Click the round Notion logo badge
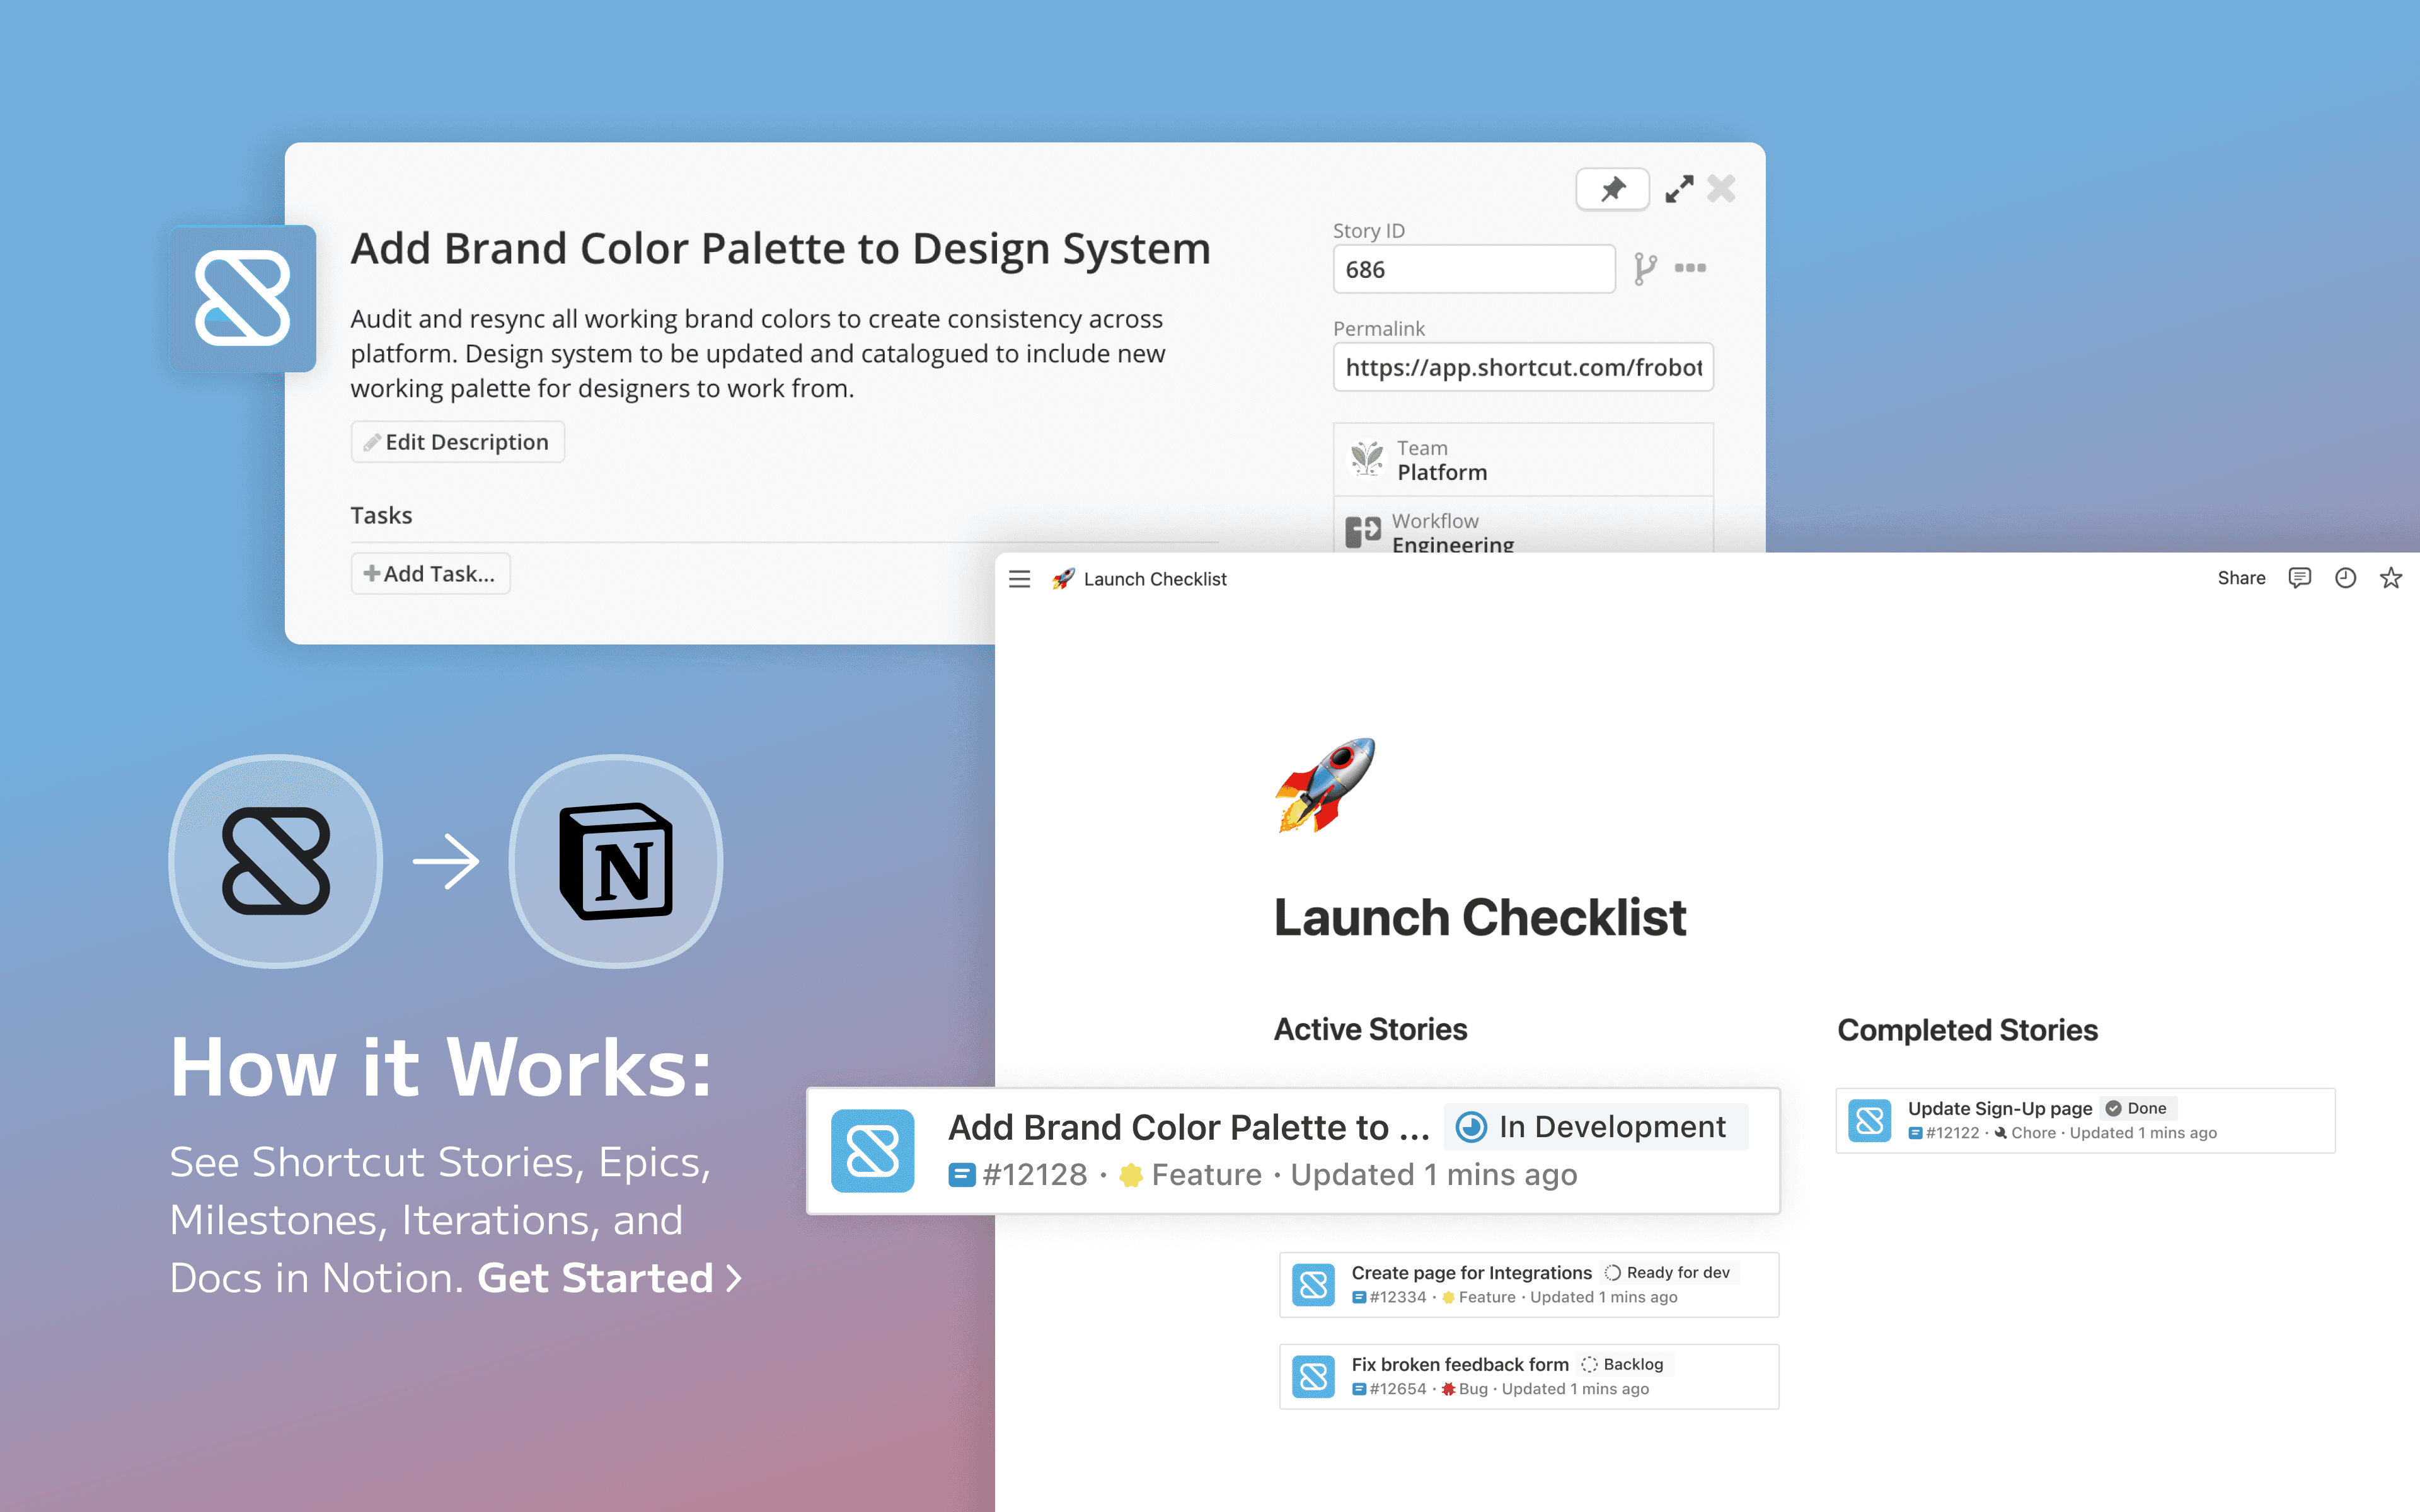The width and height of the screenshot is (2420, 1512). click(x=616, y=861)
